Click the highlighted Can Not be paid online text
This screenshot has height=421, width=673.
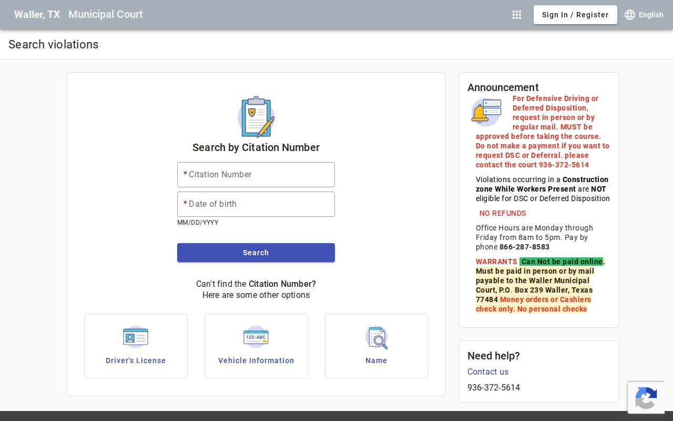562,262
